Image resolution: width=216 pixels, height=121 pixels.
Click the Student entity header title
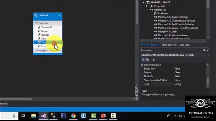(44, 15)
